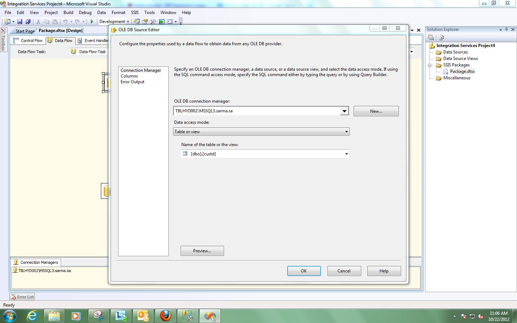This screenshot has width=517, height=323.
Task: Click the Redo toolbar icon
Action: pyautogui.click(x=77, y=22)
